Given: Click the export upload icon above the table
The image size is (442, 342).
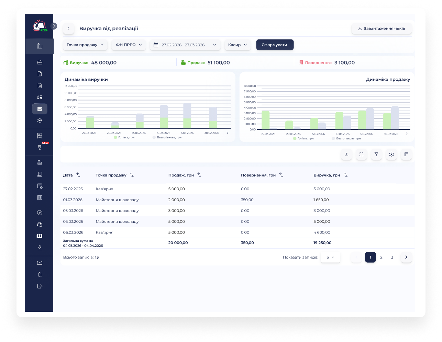Looking at the screenshot, I should click(x=346, y=155).
